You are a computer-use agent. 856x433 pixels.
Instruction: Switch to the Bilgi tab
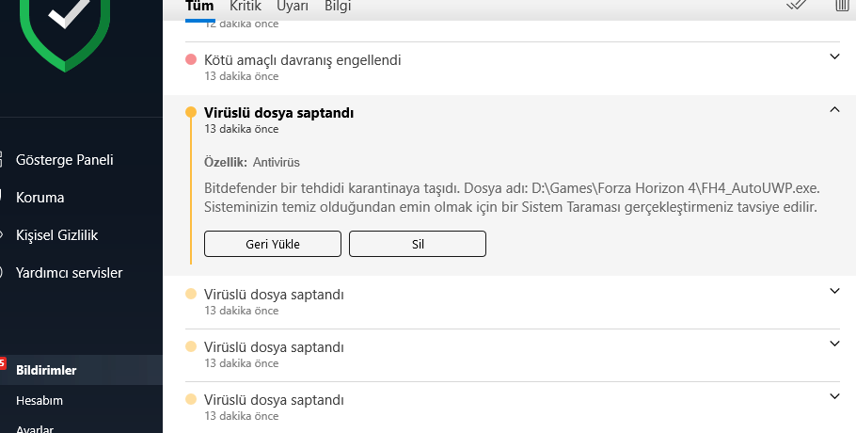click(338, 6)
